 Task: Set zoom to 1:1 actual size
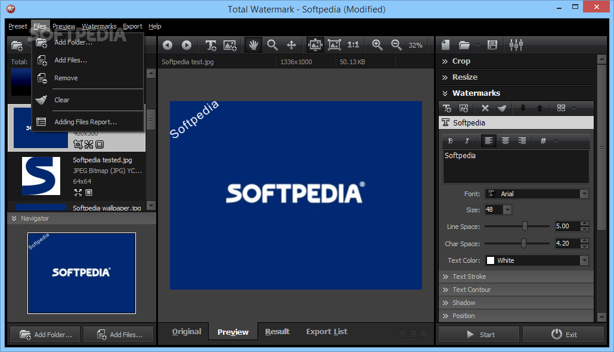coord(353,45)
